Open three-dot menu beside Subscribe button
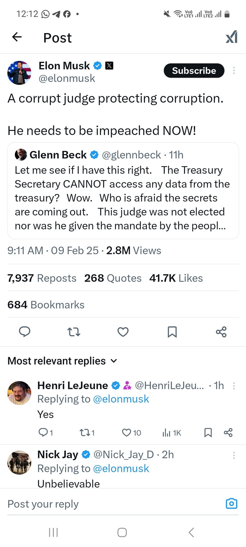 [234, 71]
